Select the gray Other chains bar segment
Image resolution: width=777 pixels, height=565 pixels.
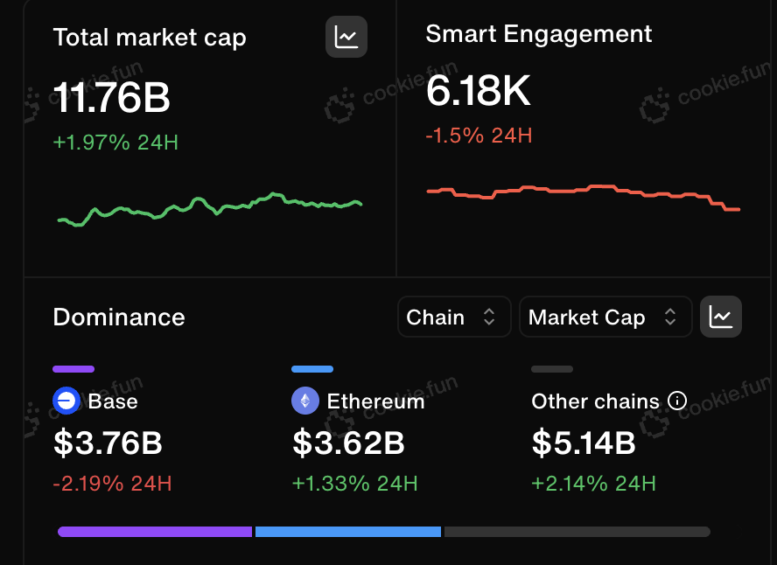tap(577, 532)
